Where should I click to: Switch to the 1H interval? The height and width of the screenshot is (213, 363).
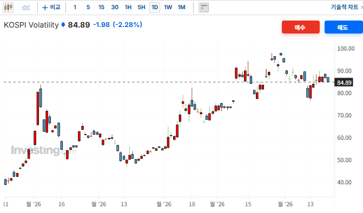coord(128,8)
